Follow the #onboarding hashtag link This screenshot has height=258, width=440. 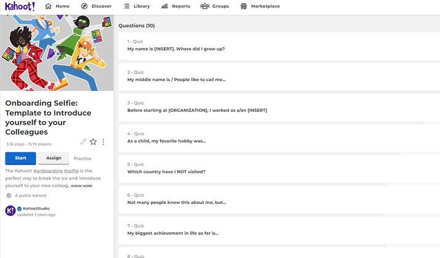48,171
